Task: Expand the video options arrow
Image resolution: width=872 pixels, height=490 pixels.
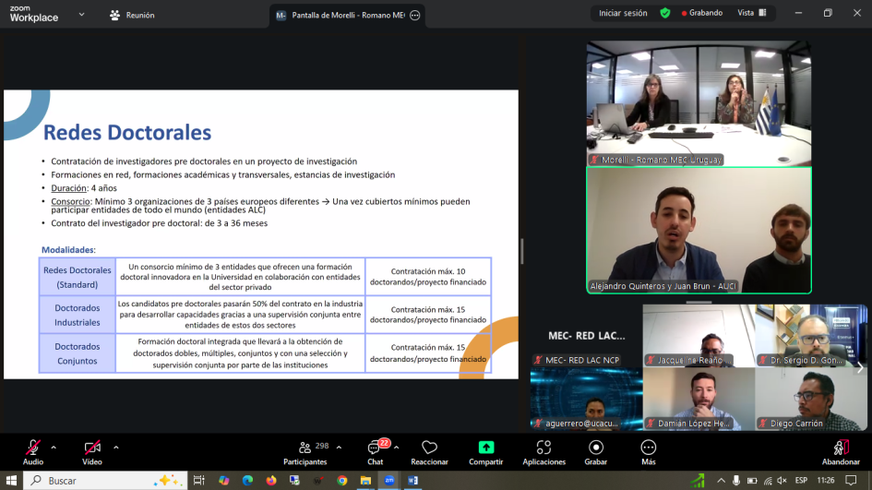Action: [115, 447]
